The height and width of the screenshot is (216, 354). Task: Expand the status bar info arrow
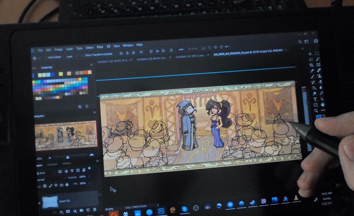[158, 205]
